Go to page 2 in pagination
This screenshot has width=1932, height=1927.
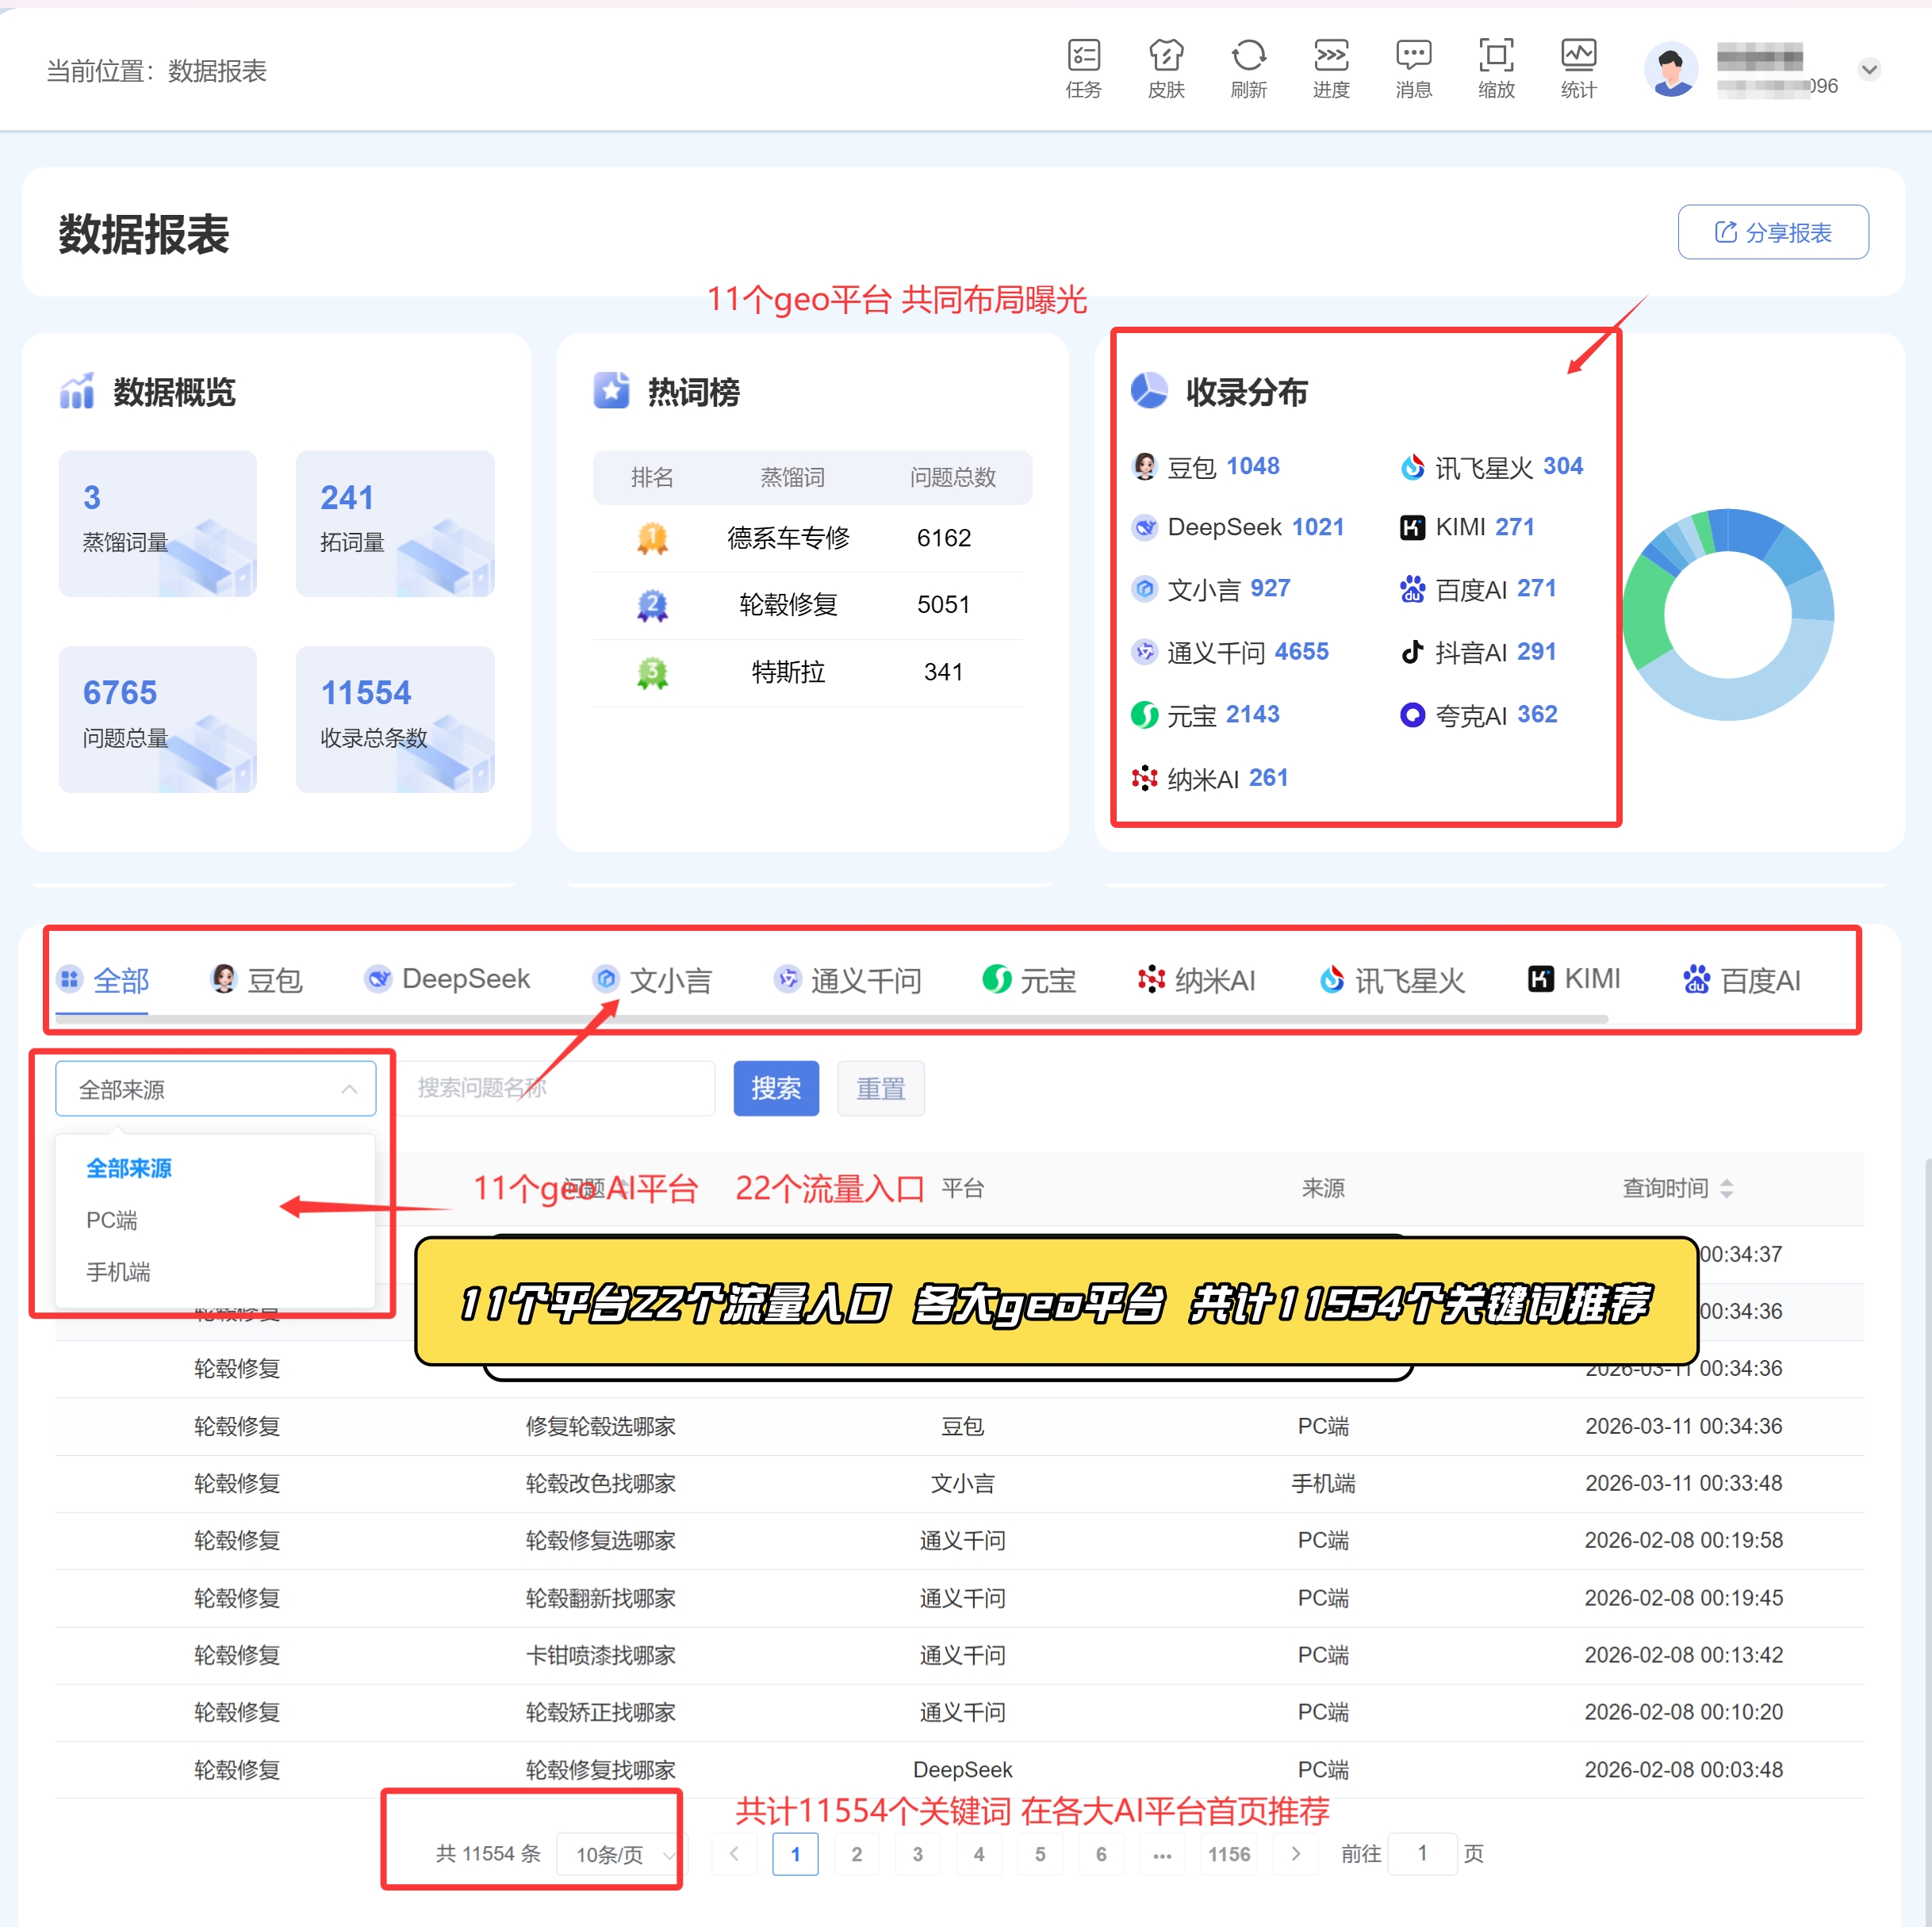pyautogui.click(x=856, y=1854)
